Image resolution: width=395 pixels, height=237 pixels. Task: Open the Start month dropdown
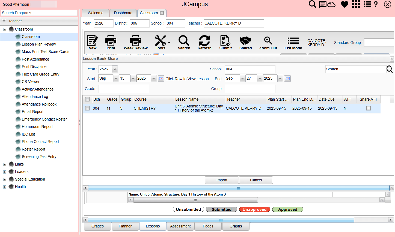point(116,79)
